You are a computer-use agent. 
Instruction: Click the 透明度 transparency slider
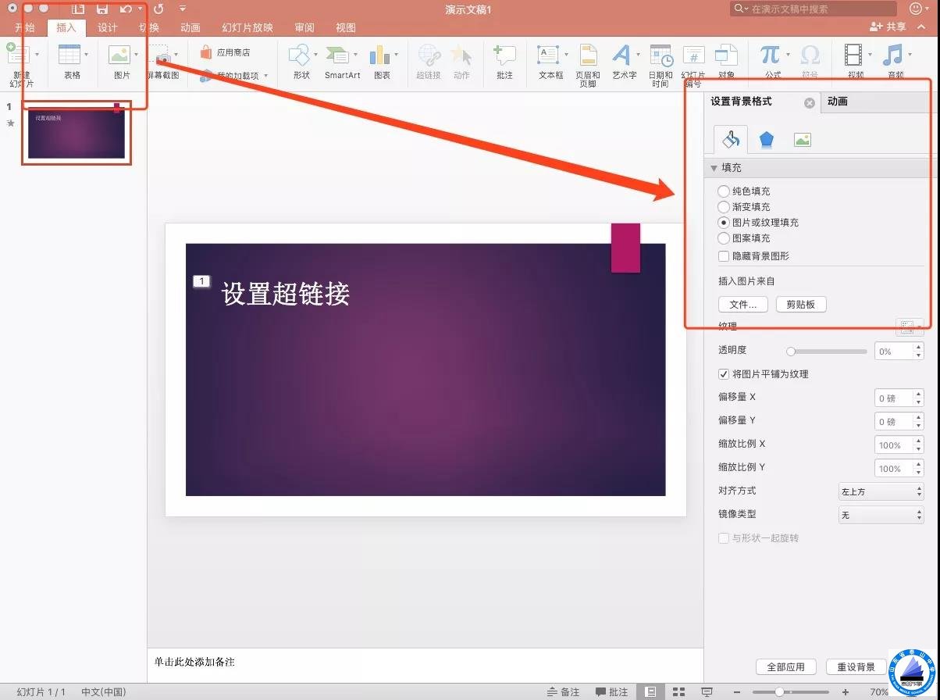coord(828,352)
